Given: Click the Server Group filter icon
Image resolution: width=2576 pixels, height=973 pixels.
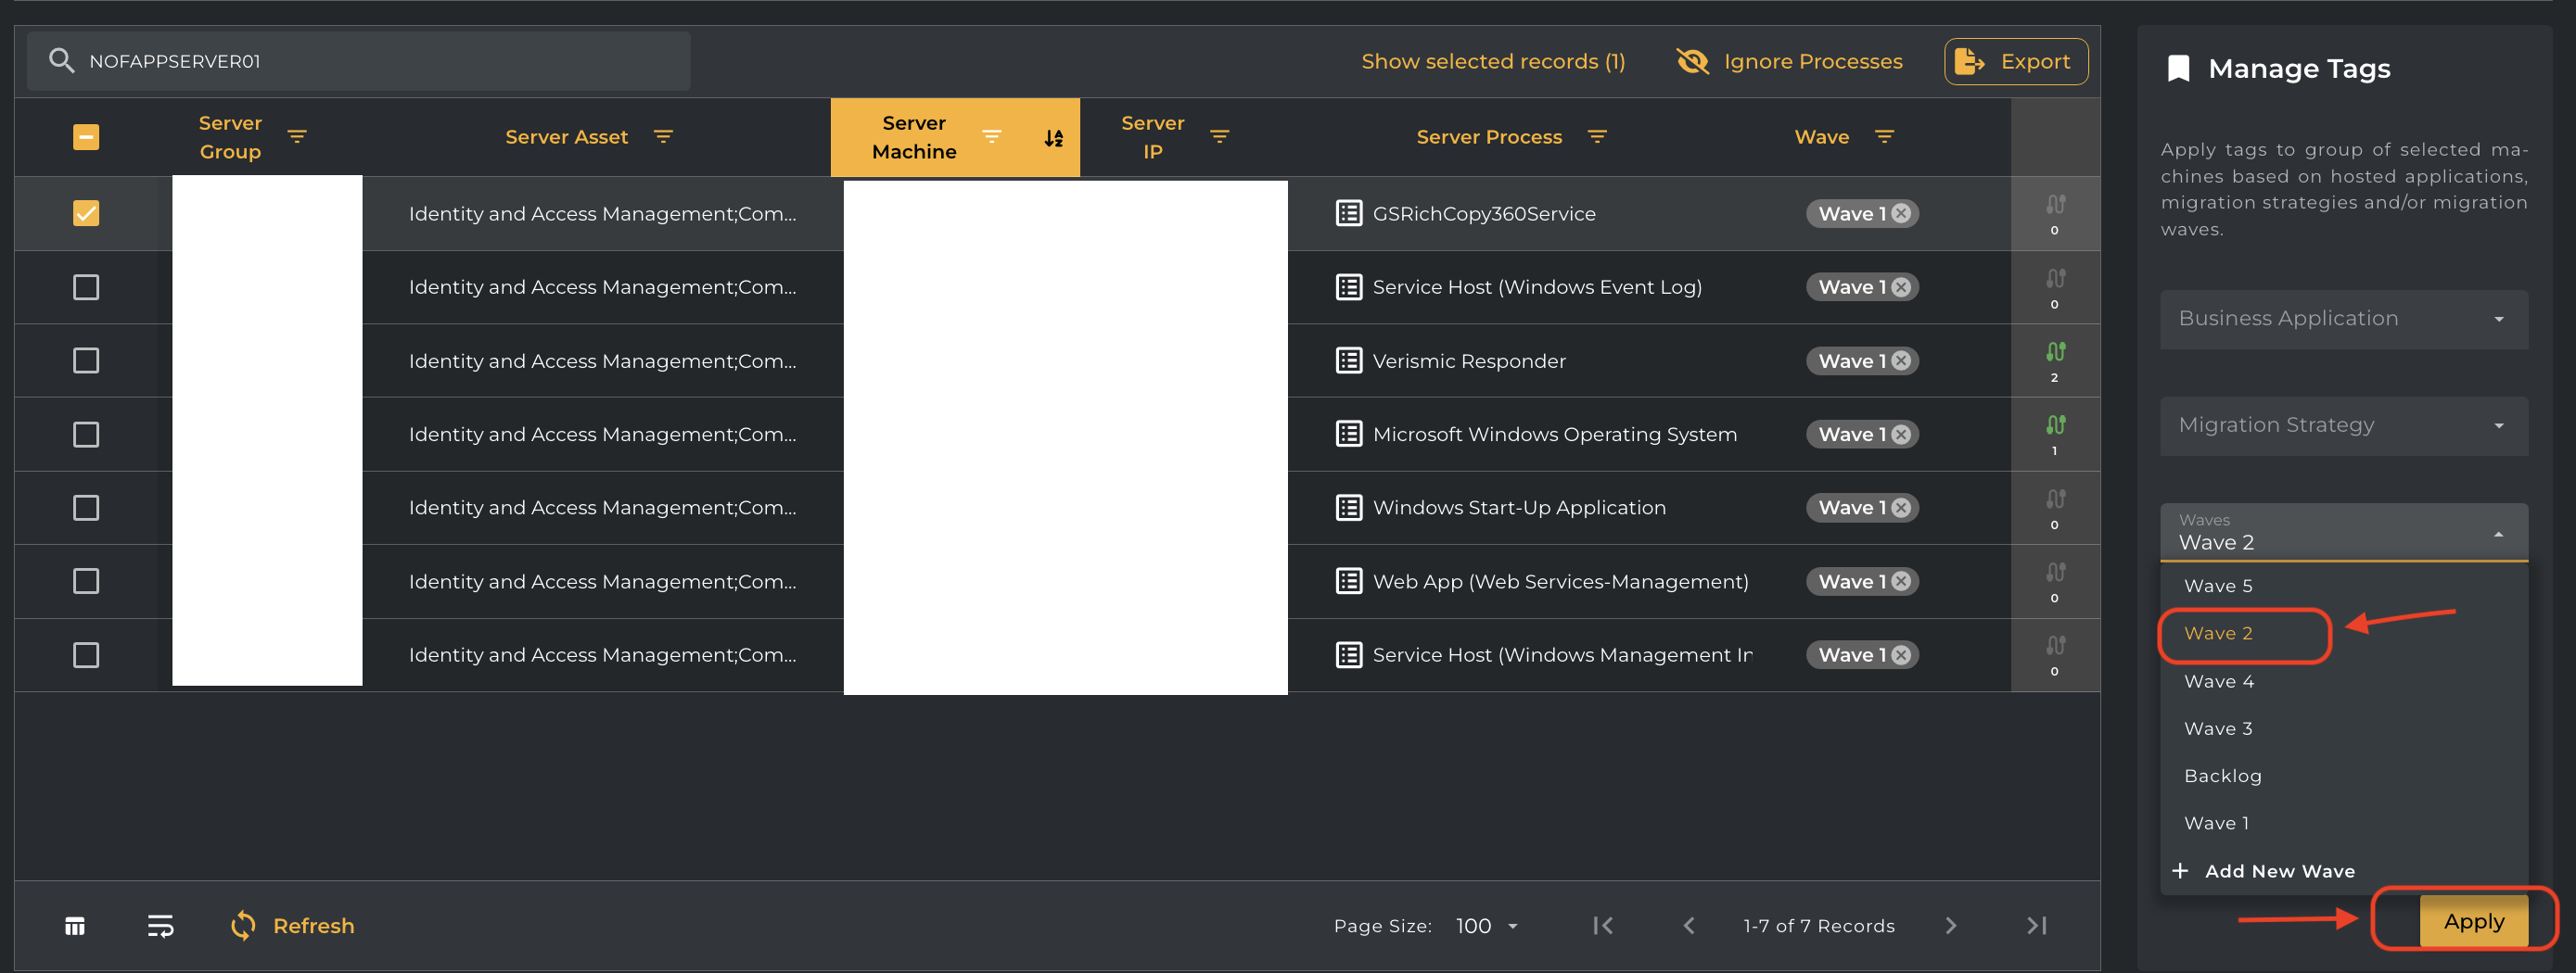Looking at the screenshot, I should tap(297, 137).
